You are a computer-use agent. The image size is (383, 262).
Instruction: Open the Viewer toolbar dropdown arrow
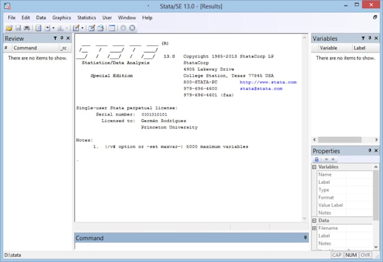coord(54,28)
